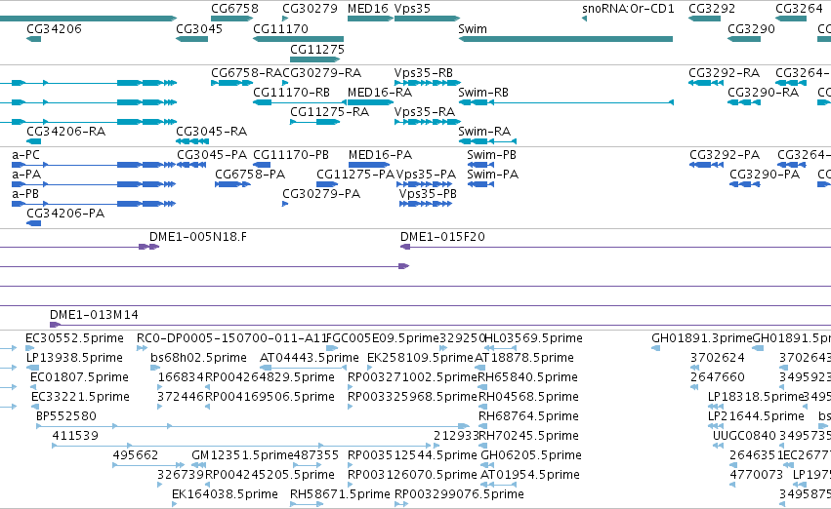
Task: Select the a-PA protein feature
Action: click(x=94, y=184)
